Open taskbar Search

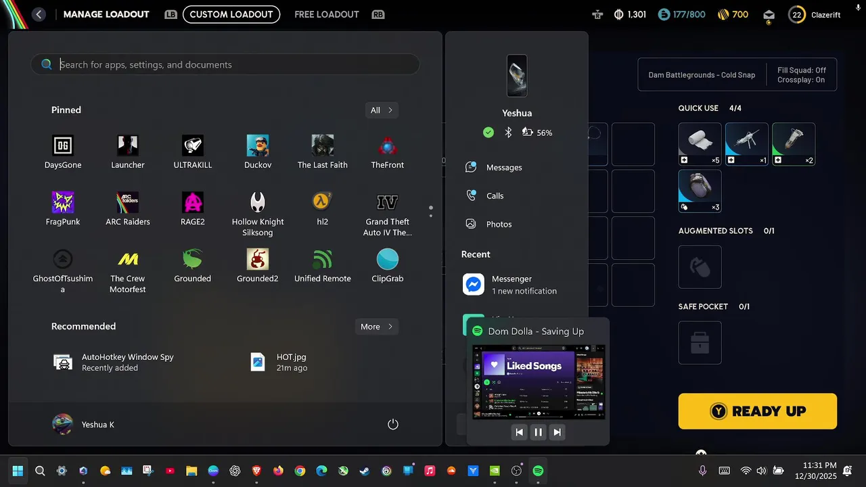[x=40, y=471]
